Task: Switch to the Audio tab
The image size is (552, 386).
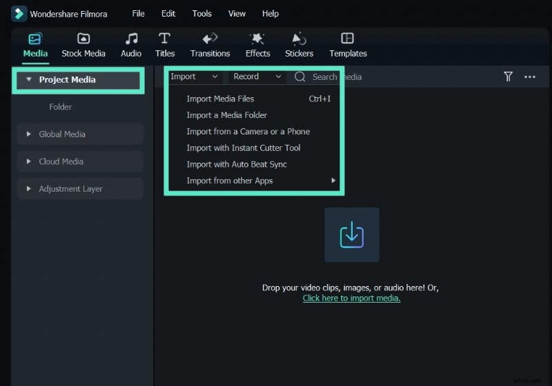Action: pos(131,45)
